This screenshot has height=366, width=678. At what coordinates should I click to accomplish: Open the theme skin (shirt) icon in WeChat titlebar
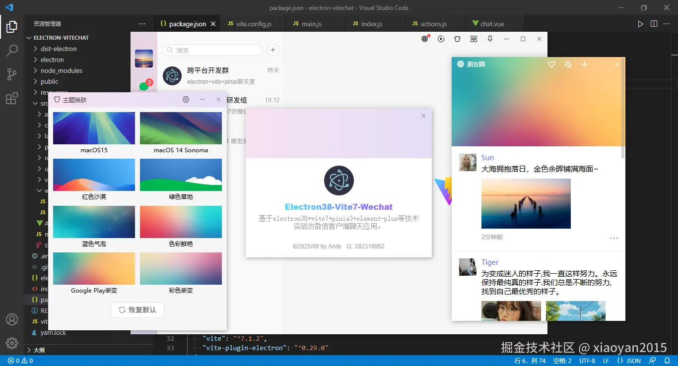(x=457, y=39)
